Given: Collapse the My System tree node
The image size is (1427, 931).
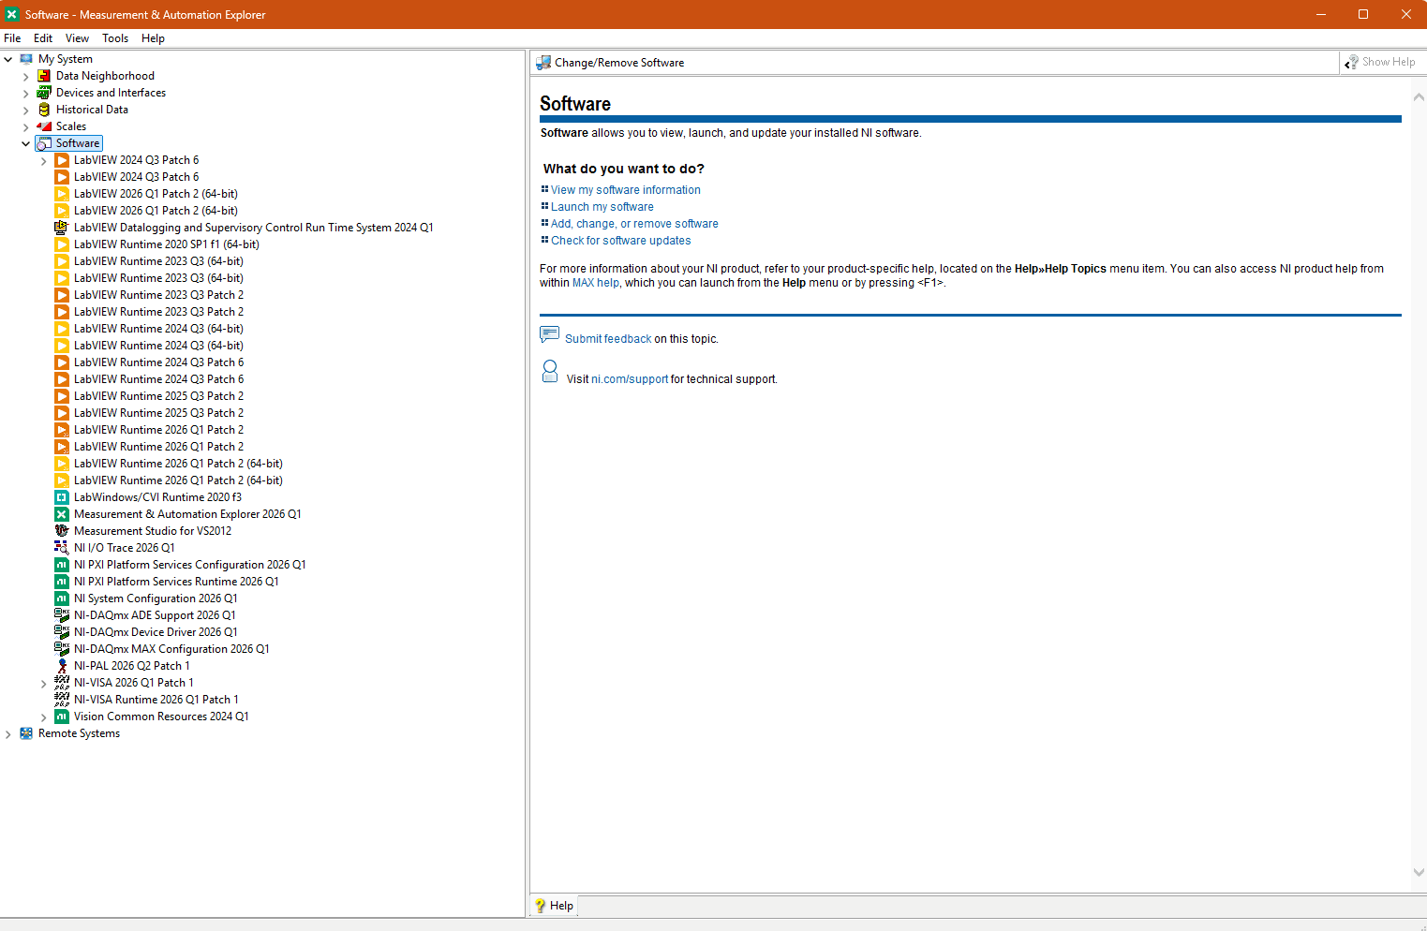Looking at the screenshot, I should click(x=8, y=59).
